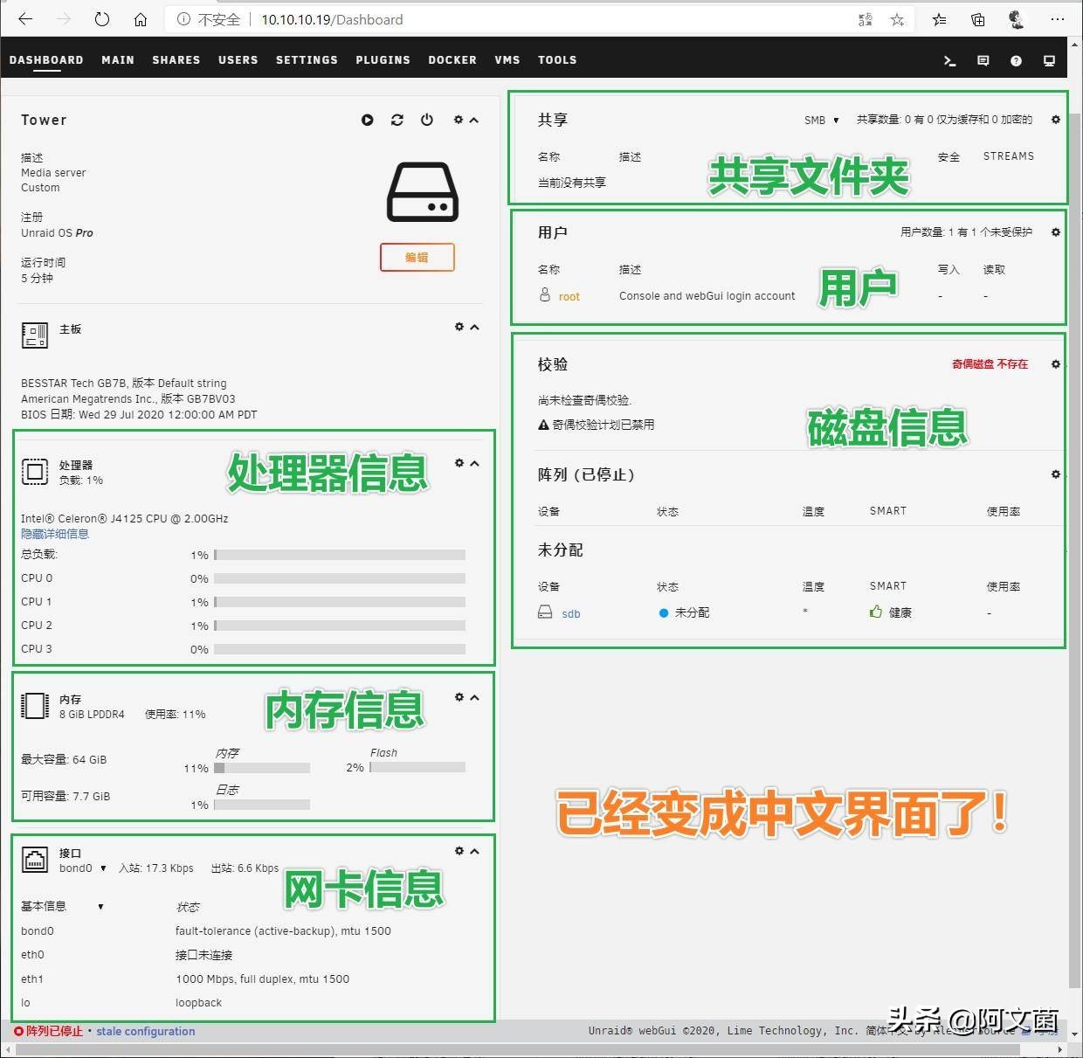
Task: Power off Tower with the power icon
Action: pos(426,120)
